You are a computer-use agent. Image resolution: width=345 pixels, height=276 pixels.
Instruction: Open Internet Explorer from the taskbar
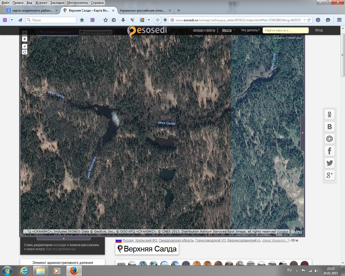tap(24, 271)
